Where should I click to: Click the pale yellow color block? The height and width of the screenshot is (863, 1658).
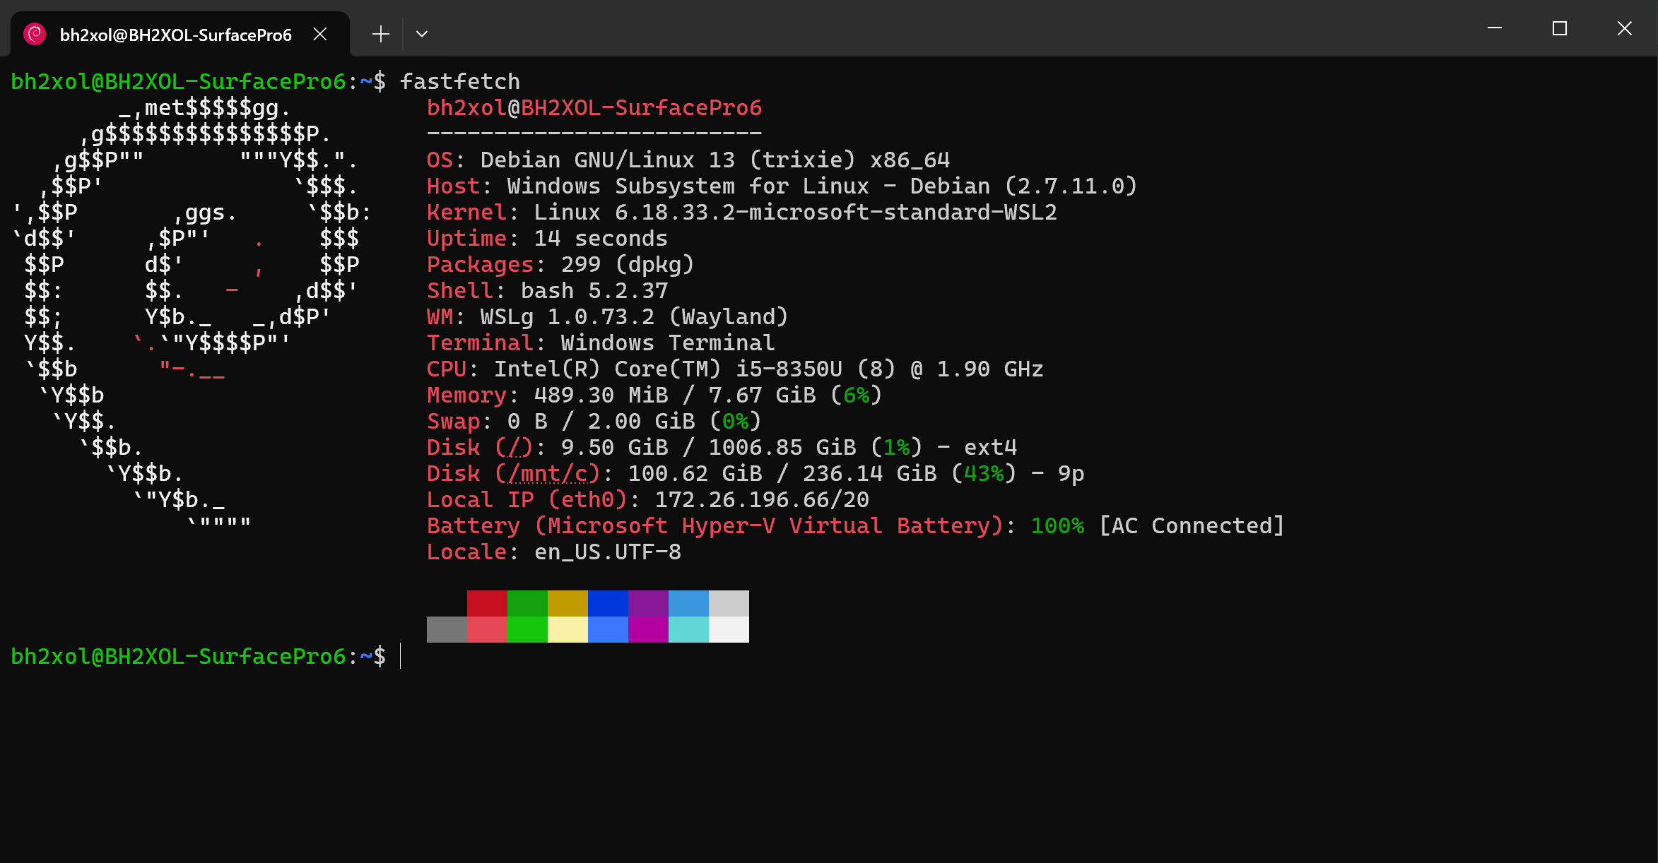pyautogui.click(x=568, y=629)
